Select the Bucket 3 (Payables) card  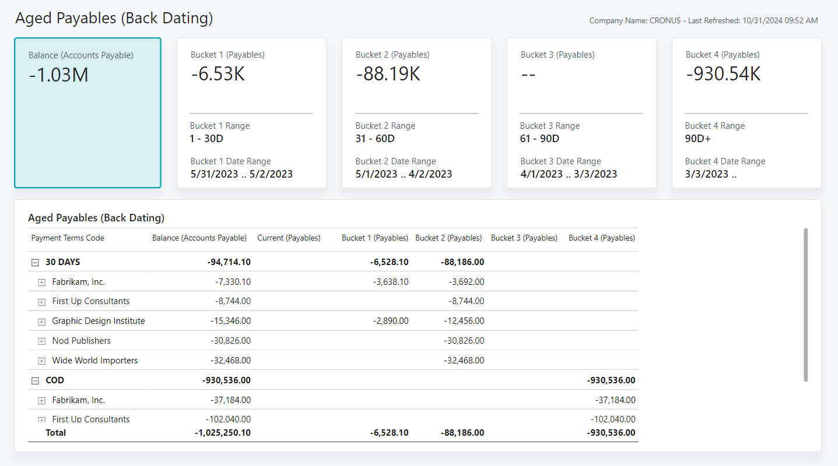tap(581, 112)
